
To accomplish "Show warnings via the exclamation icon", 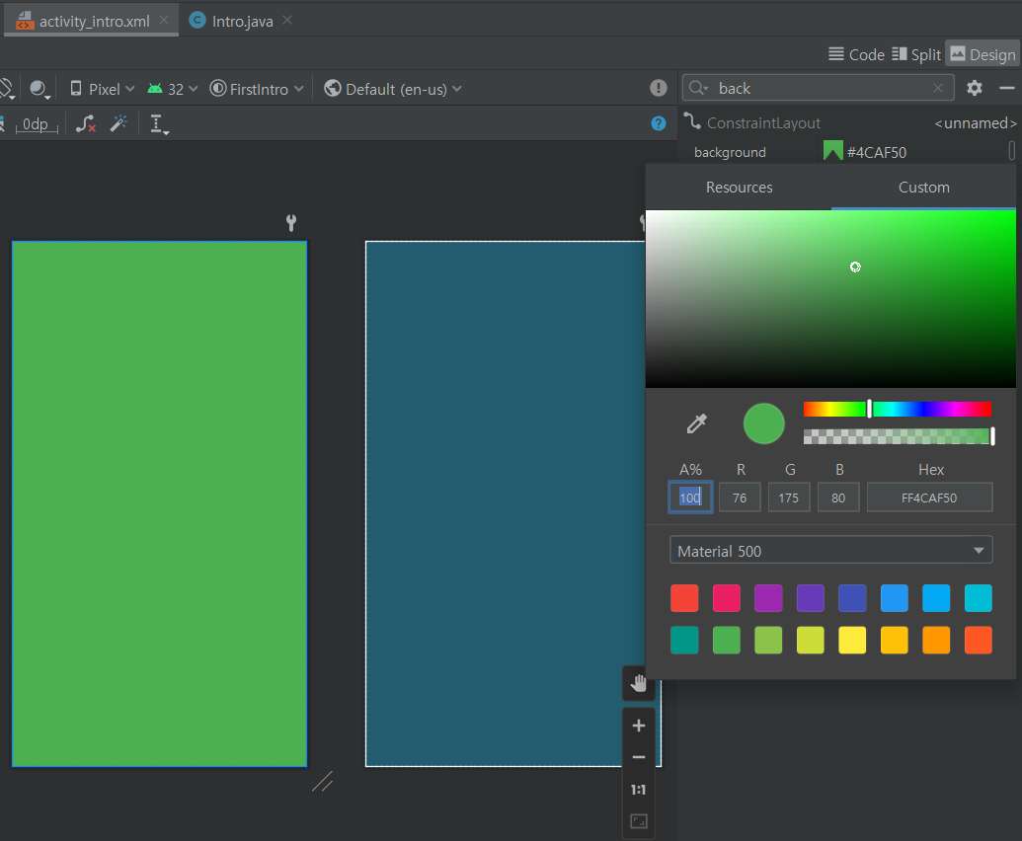I will [659, 89].
